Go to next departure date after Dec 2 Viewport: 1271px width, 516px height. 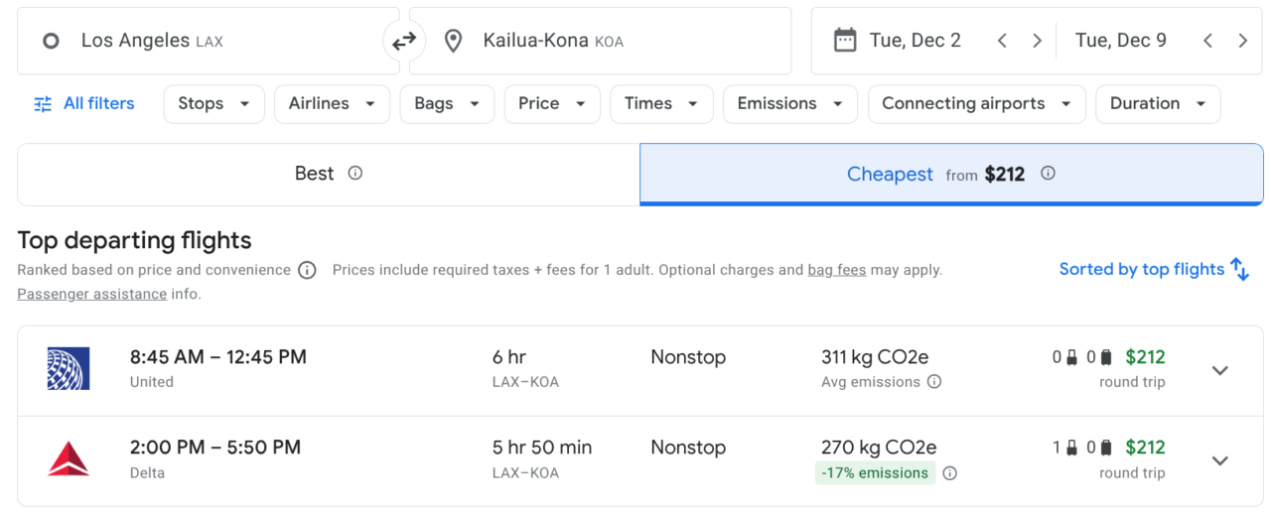[x=1037, y=41]
